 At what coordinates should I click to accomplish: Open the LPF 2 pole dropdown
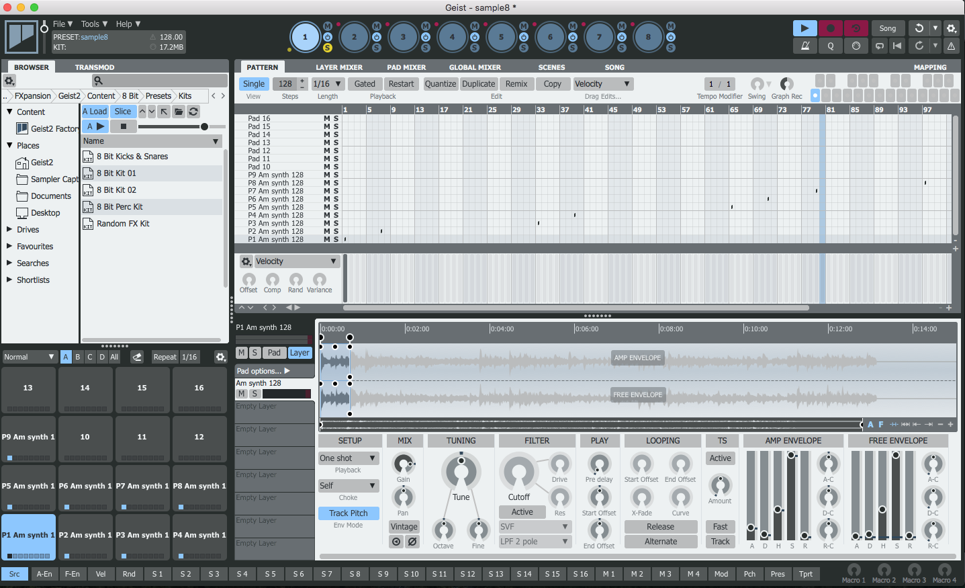534,542
